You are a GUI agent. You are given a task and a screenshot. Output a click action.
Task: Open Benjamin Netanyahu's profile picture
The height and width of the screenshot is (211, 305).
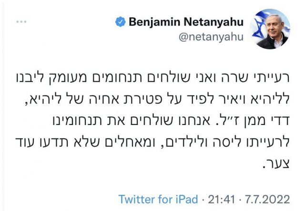click(273, 29)
